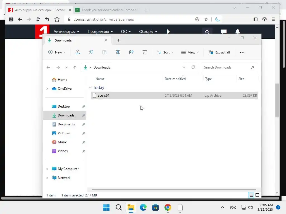
Task: Bookmark page with star icon
Action: pyautogui.click(x=206, y=19)
